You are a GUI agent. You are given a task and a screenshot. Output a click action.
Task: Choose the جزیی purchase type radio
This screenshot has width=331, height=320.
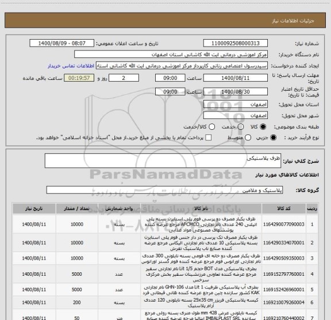pyautogui.click(x=273, y=138)
